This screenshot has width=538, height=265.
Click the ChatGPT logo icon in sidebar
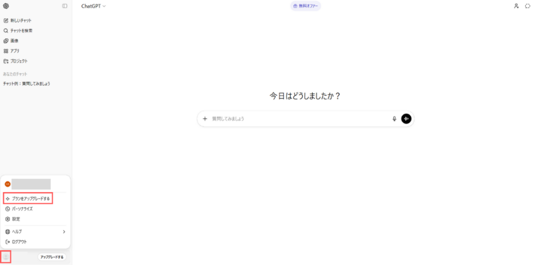[x=6, y=6]
